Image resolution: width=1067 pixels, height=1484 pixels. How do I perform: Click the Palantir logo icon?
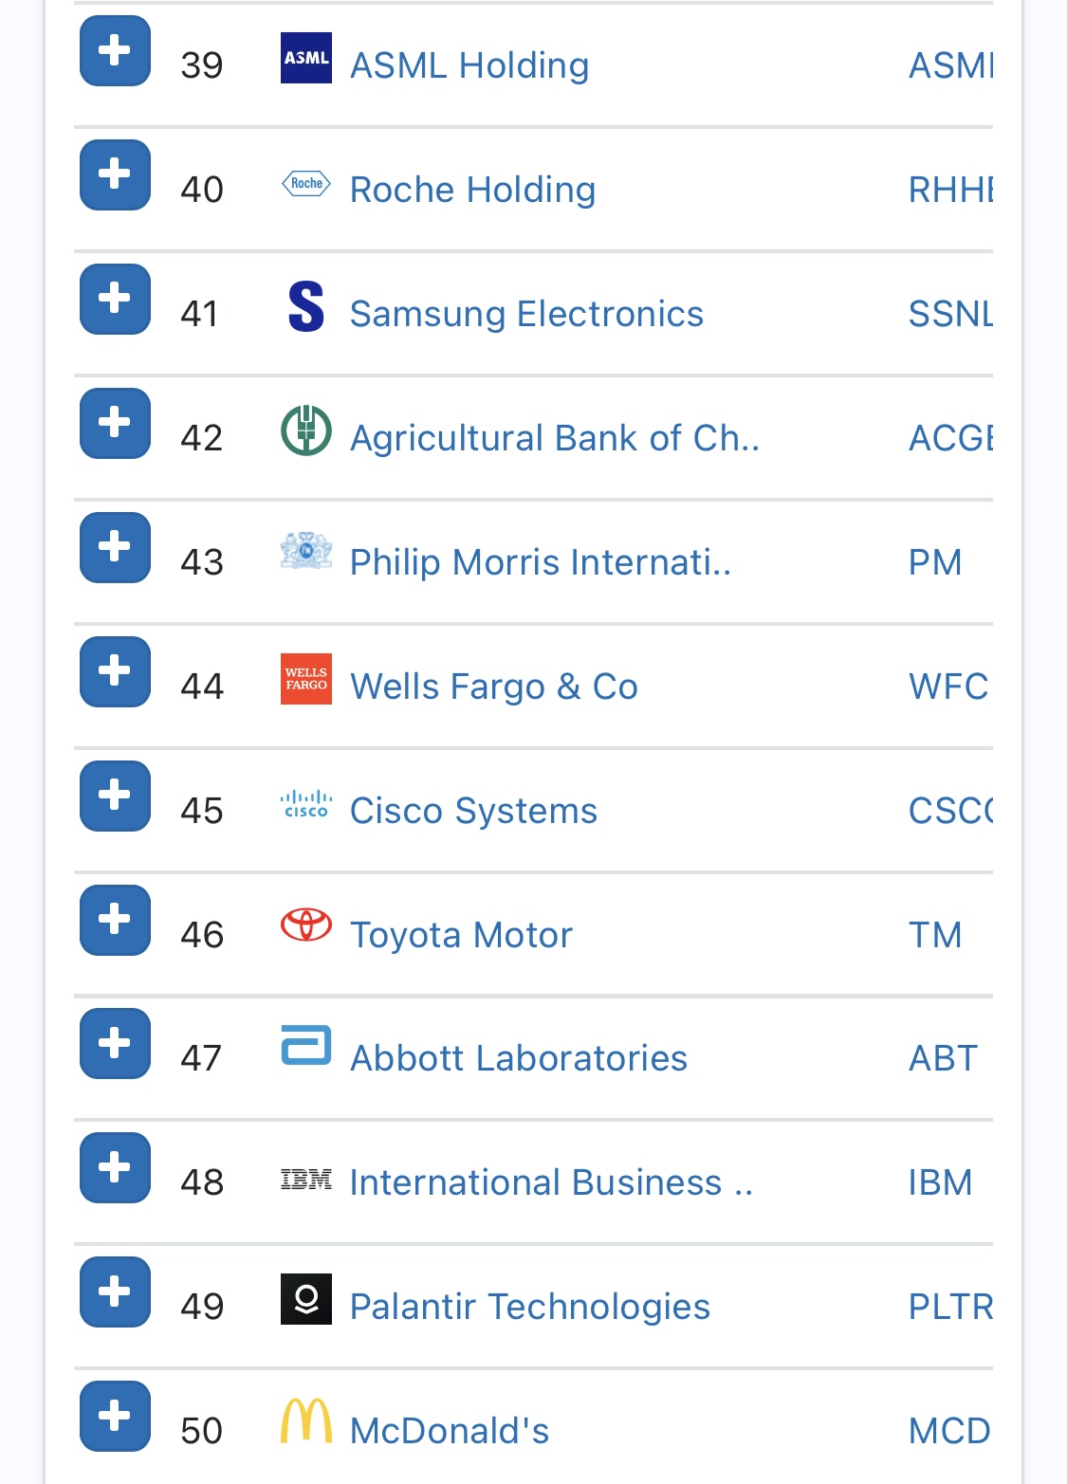coord(305,1299)
